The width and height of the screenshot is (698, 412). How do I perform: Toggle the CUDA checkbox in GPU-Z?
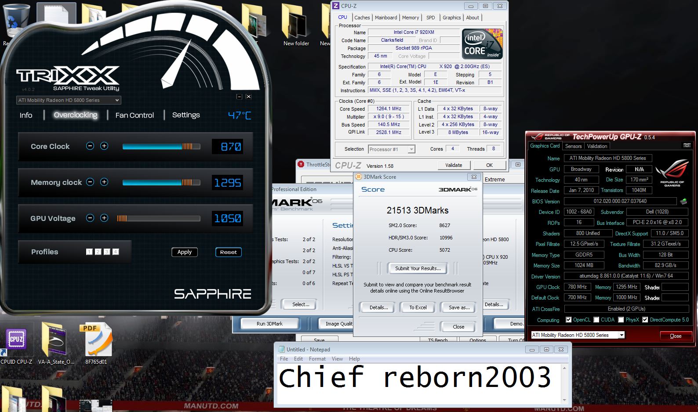pos(596,320)
